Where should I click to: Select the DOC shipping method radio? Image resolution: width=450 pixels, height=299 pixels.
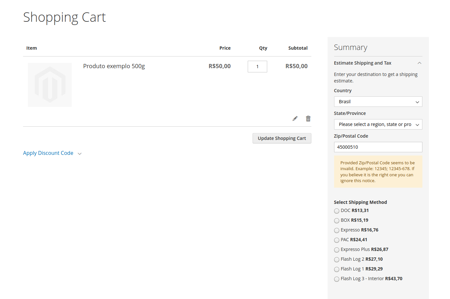(x=337, y=211)
